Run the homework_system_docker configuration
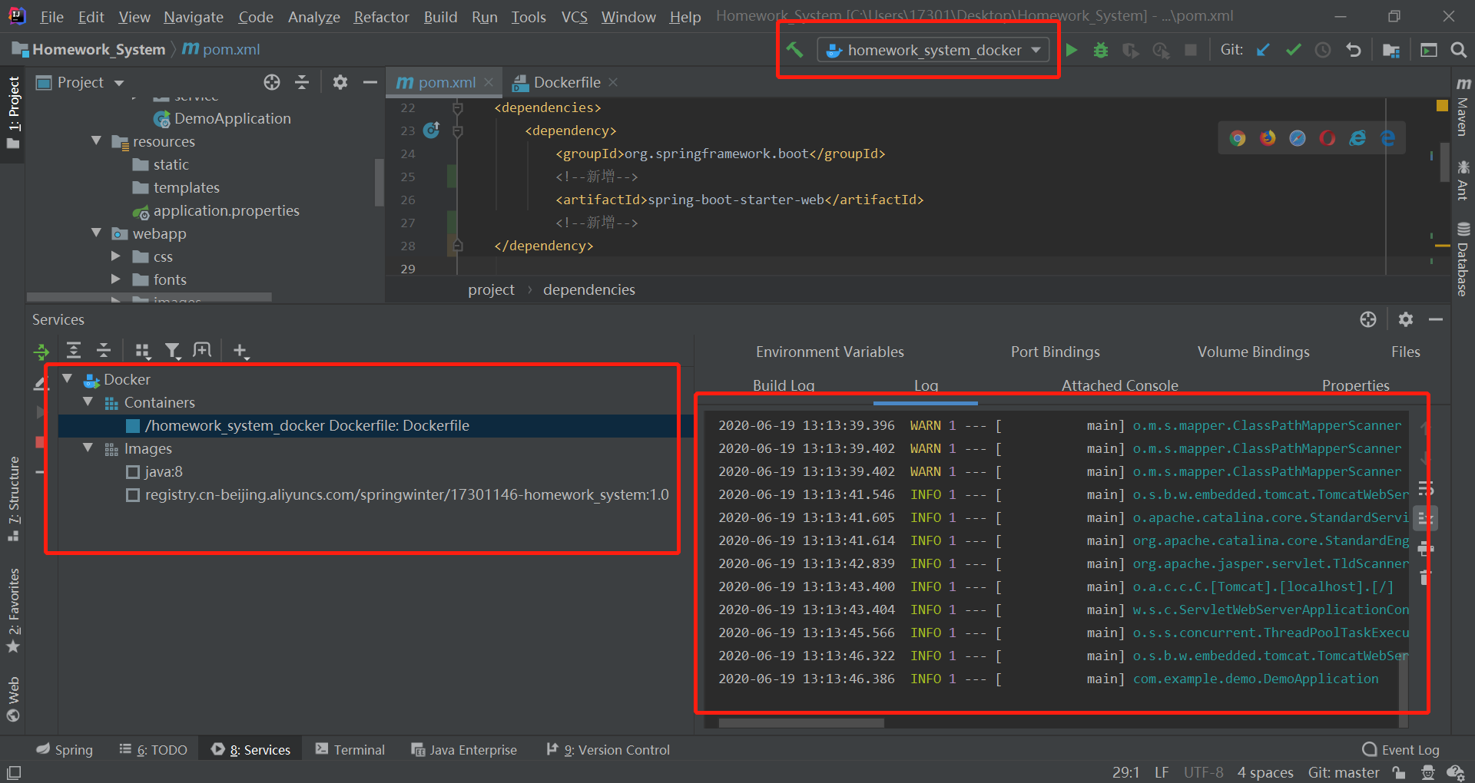This screenshot has width=1475, height=783. [1072, 49]
